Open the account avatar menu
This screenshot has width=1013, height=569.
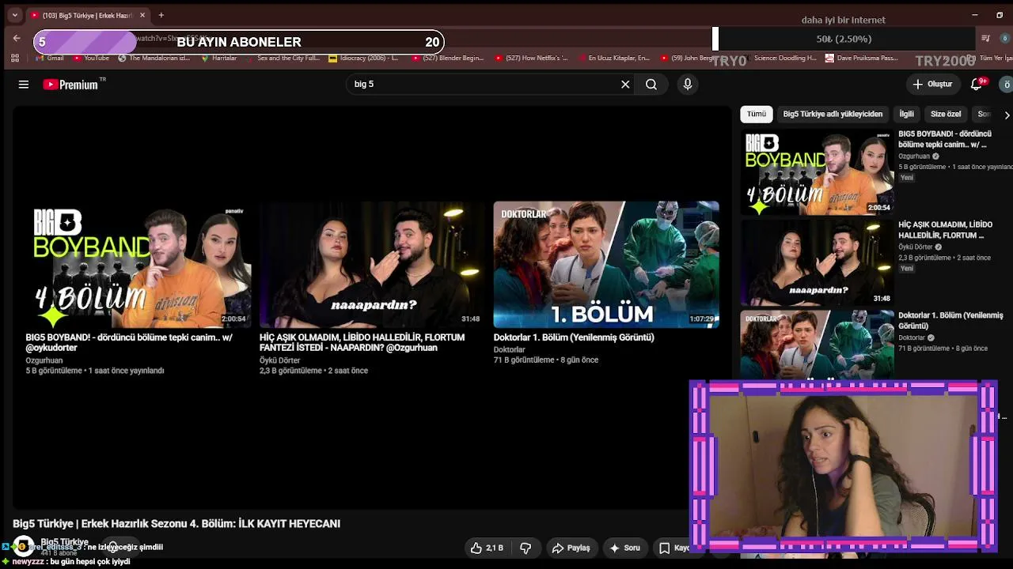(x=1007, y=84)
